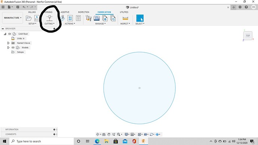Open the Job Status clock icon
Viewport: 258px width, 145px height.
[x=240, y=7]
